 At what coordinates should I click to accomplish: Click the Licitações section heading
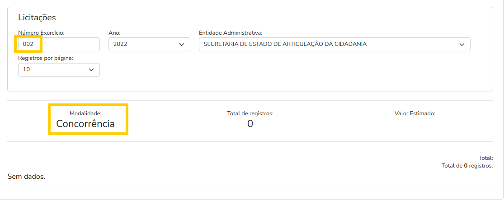(x=37, y=17)
